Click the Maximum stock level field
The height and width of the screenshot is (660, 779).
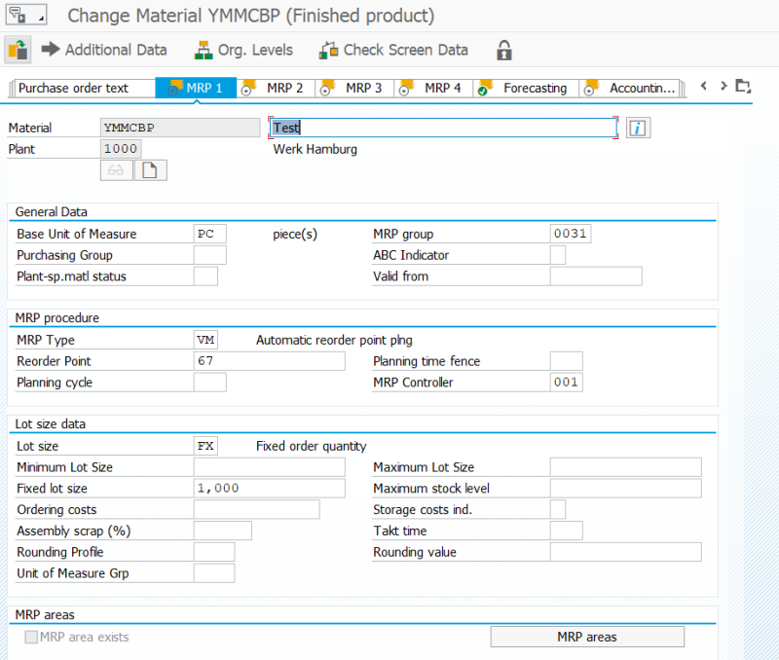click(625, 488)
